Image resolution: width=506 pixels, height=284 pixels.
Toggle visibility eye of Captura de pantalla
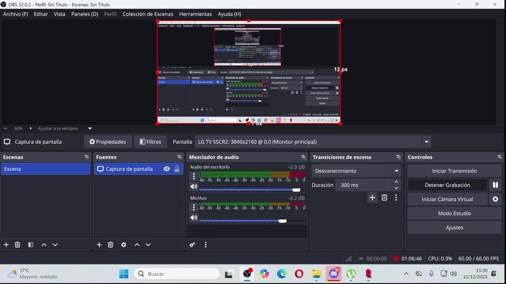pos(166,169)
